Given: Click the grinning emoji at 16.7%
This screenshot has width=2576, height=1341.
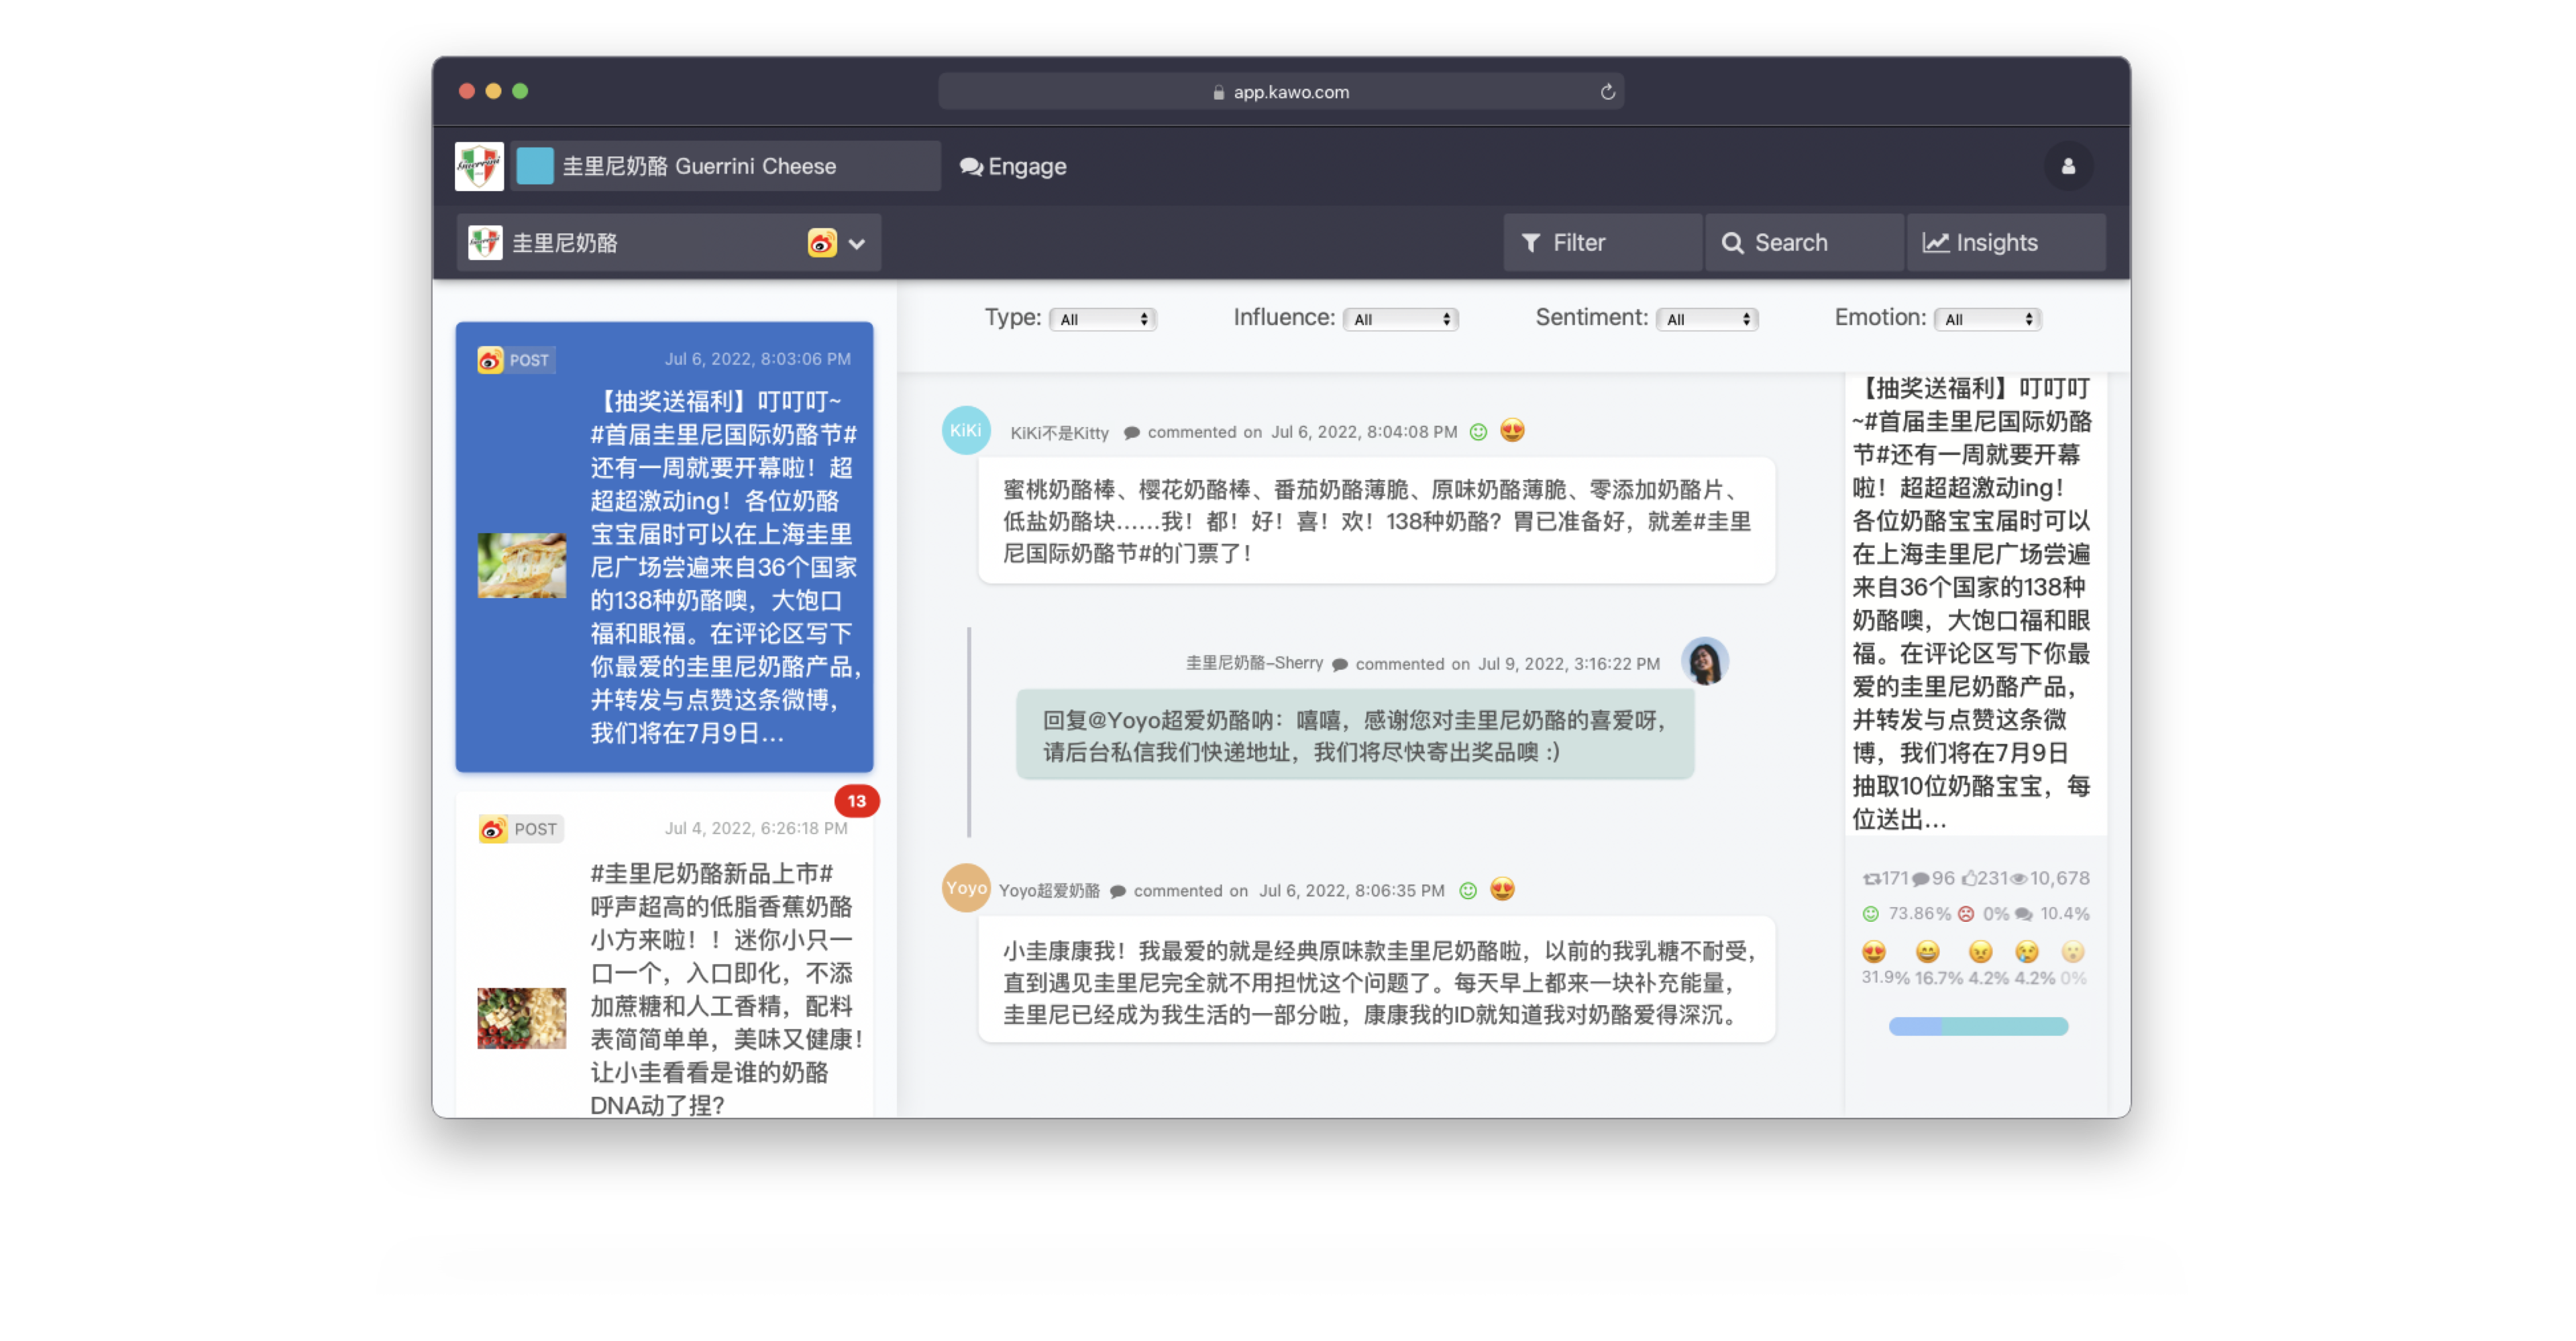Looking at the screenshot, I should pos(1927,951).
